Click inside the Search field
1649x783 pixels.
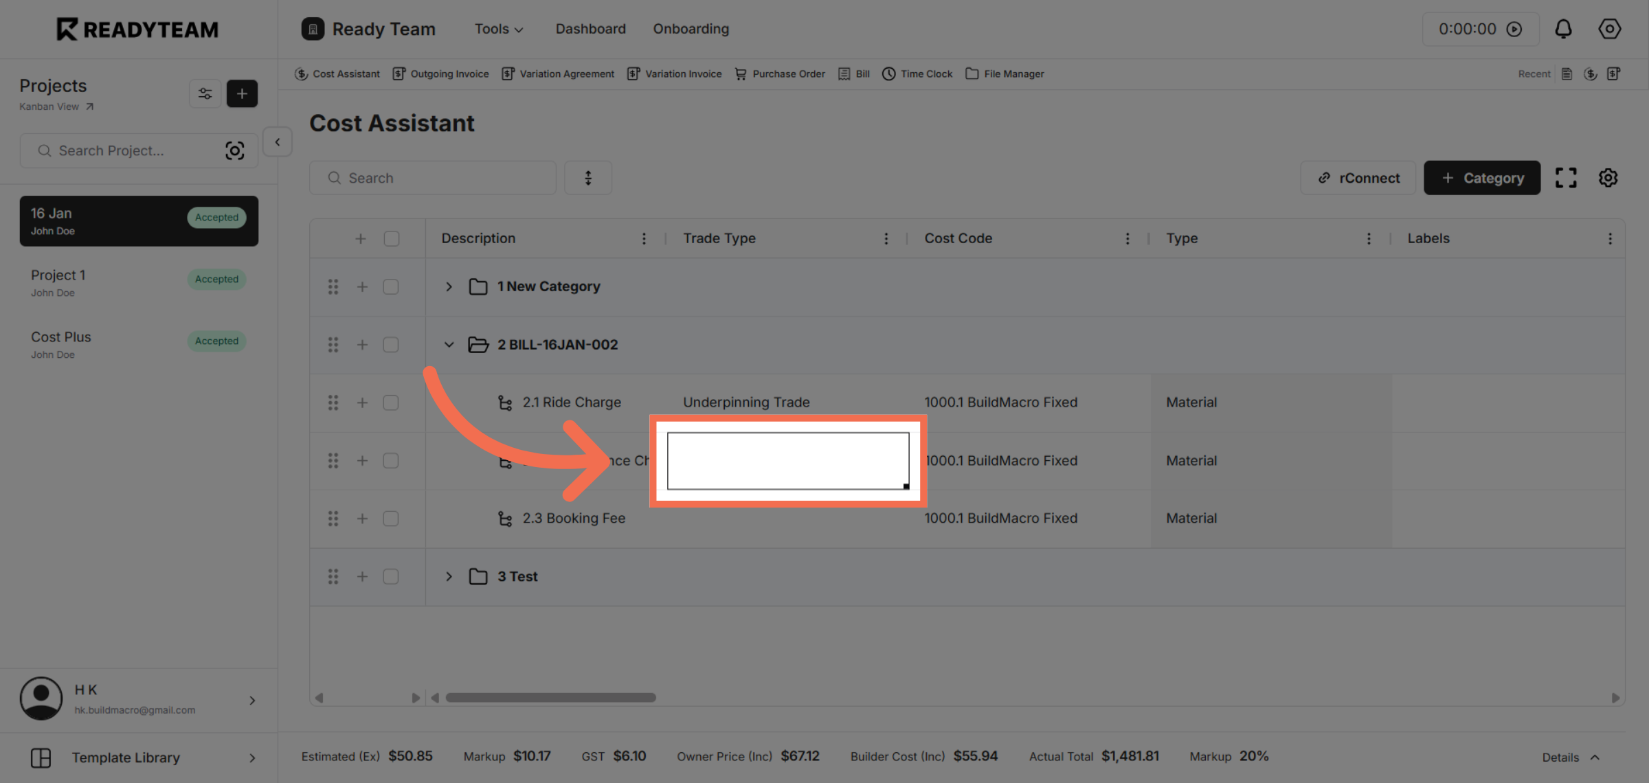[x=432, y=177]
